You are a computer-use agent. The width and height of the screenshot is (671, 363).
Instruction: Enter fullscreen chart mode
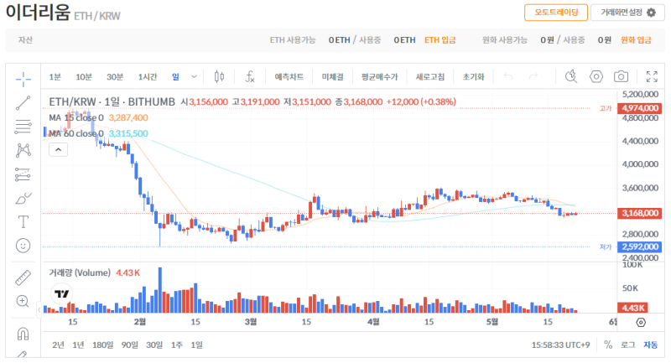pos(652,76)
